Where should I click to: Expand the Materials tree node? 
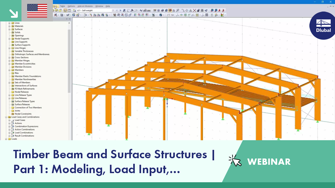point(9,26)
